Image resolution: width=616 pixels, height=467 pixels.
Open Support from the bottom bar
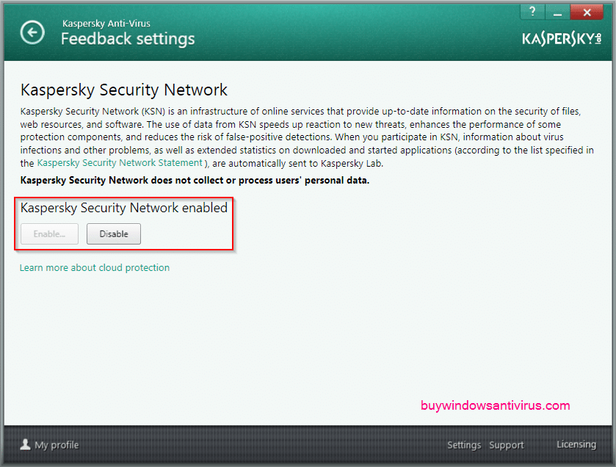[x=507, y=445]
